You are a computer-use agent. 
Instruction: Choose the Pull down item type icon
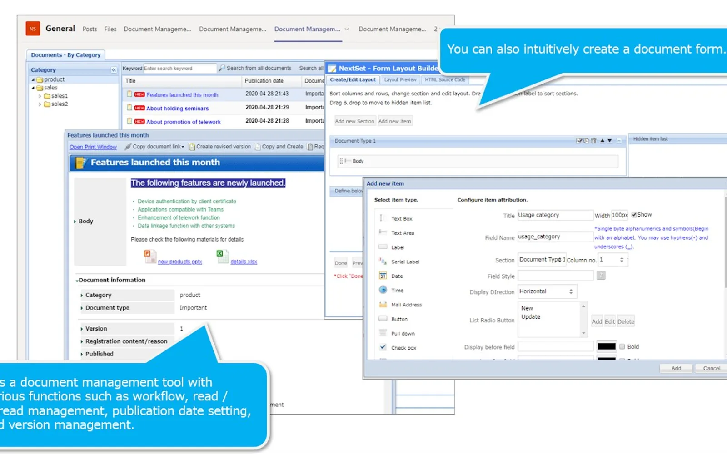[x=383, y=333]
